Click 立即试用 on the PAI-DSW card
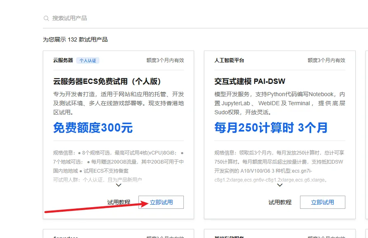Viewport: 368px width, 238px height. point(323,202)
